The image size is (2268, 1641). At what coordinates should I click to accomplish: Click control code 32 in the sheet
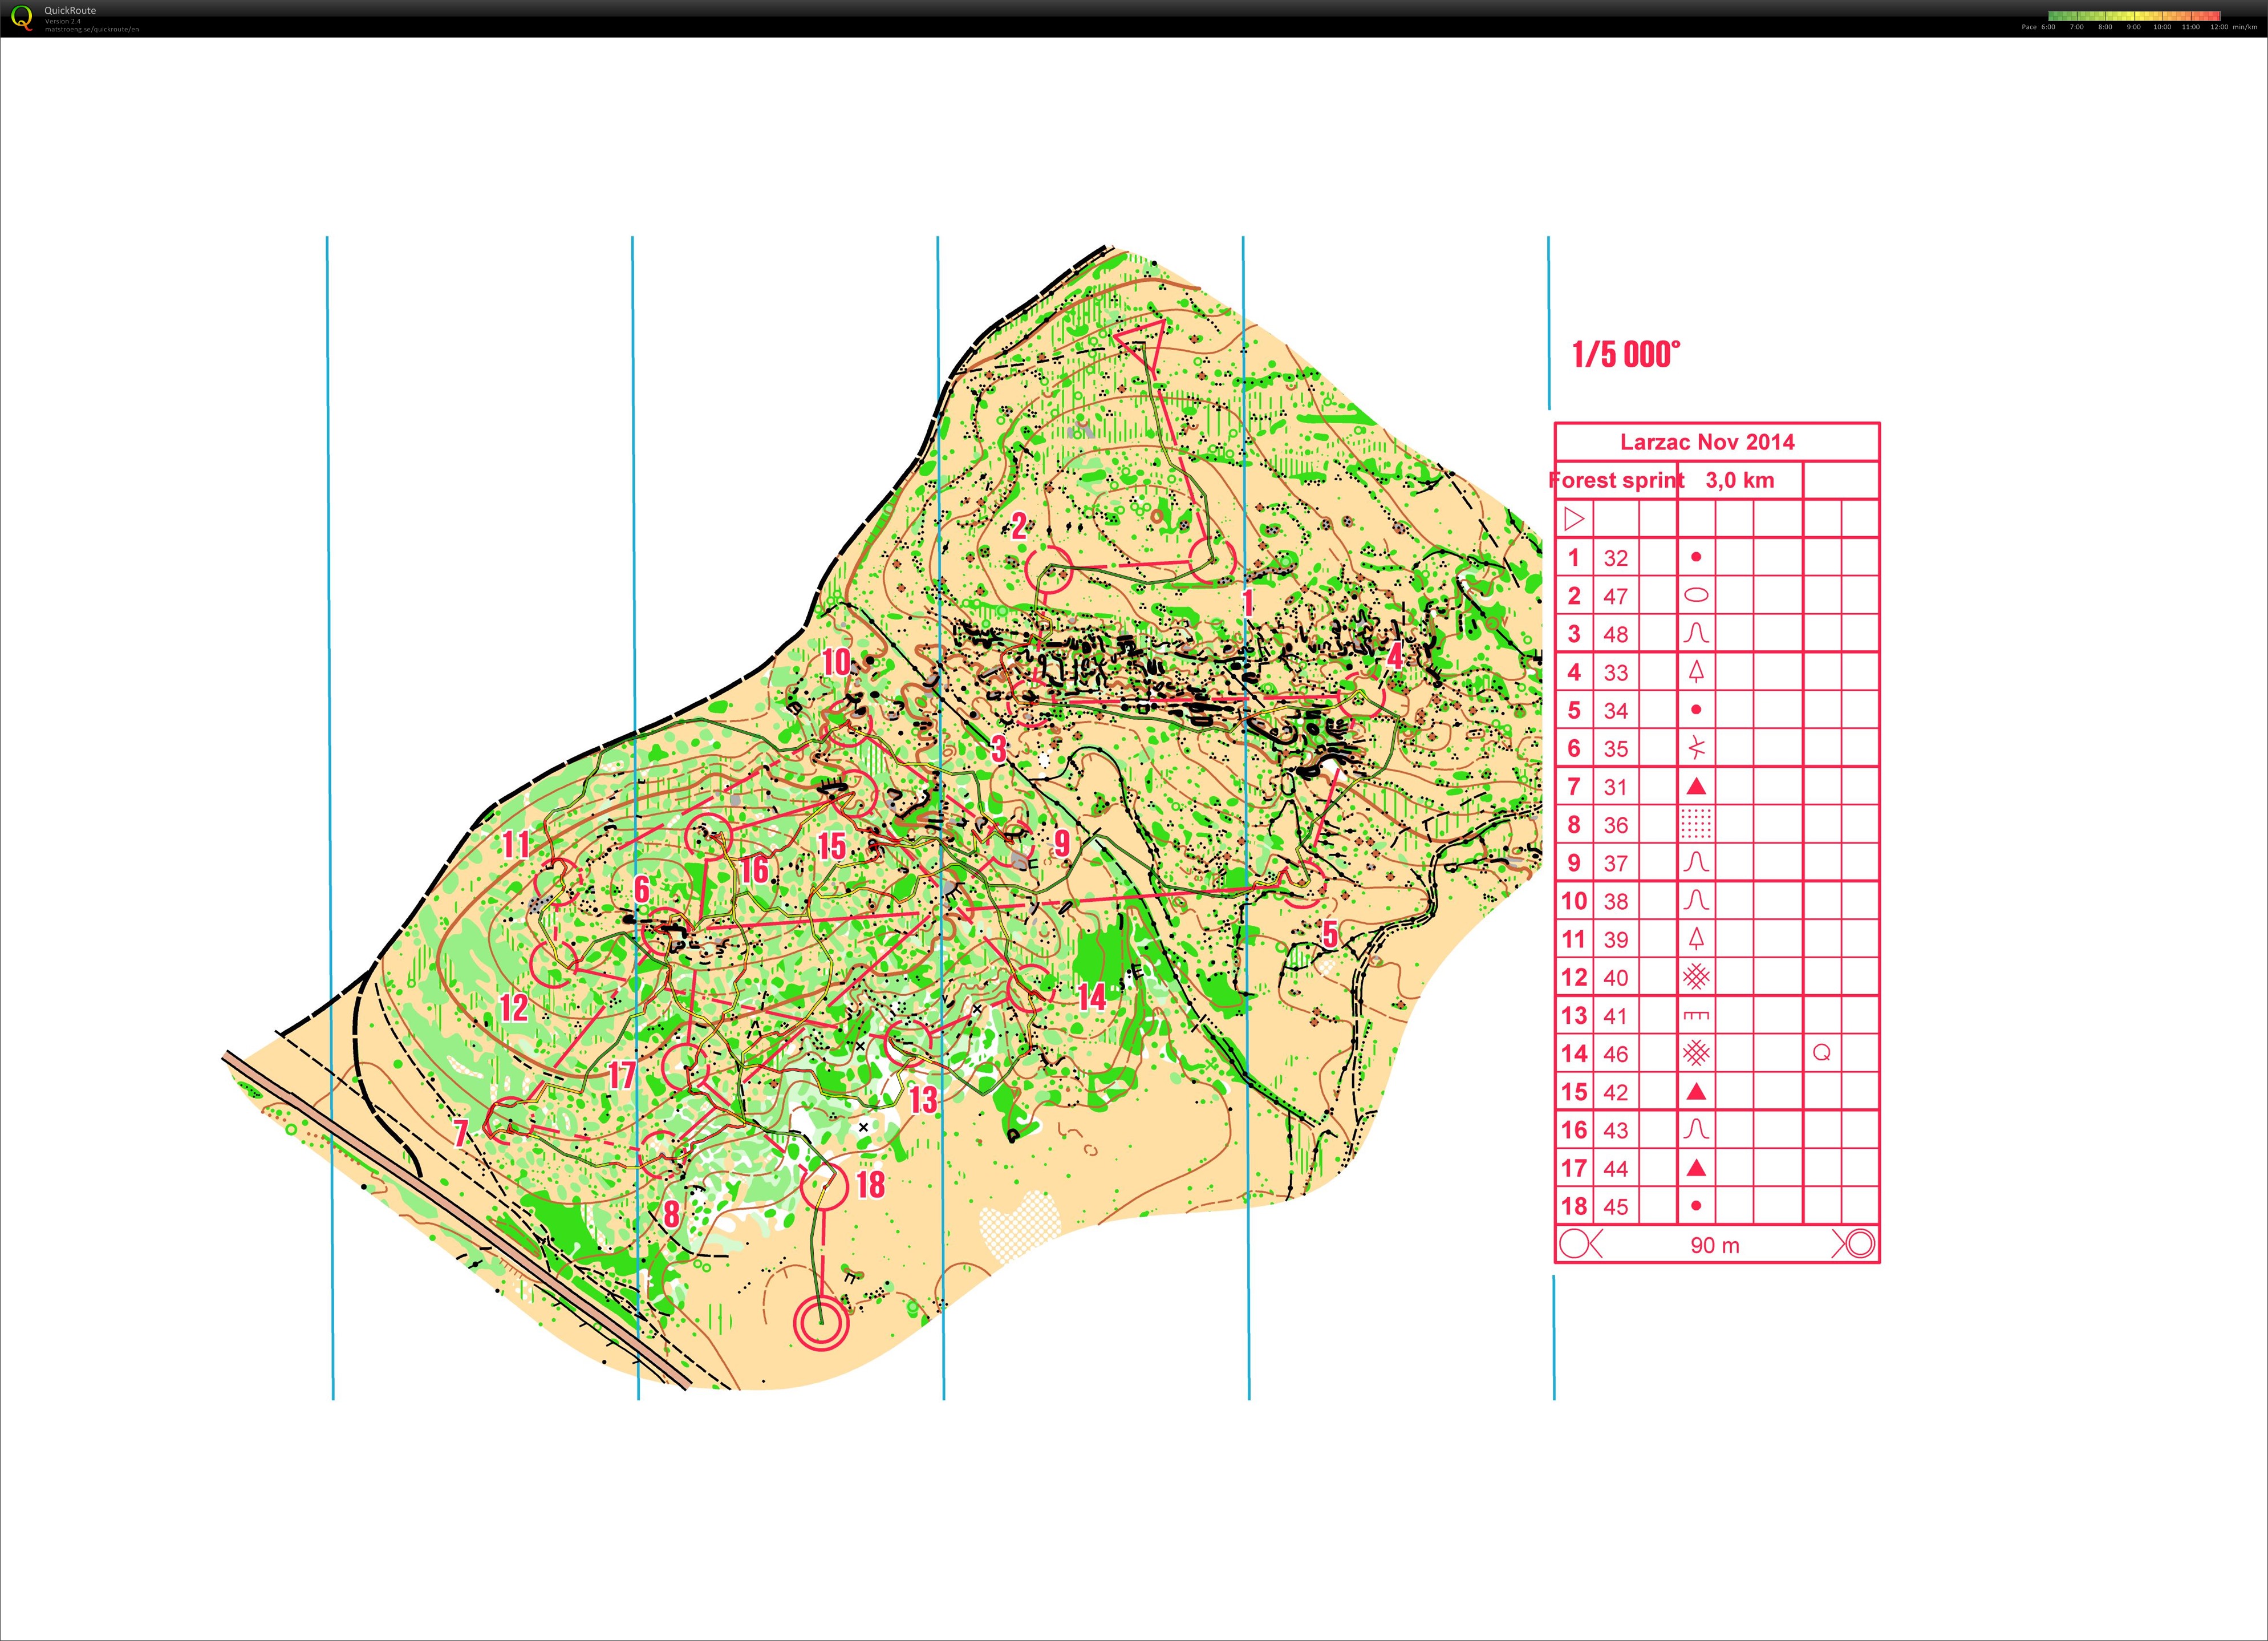point(1616,558)
